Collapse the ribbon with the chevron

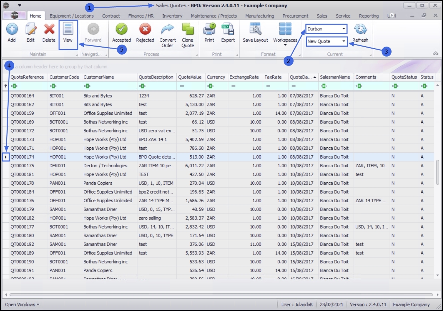pos(436,54)
